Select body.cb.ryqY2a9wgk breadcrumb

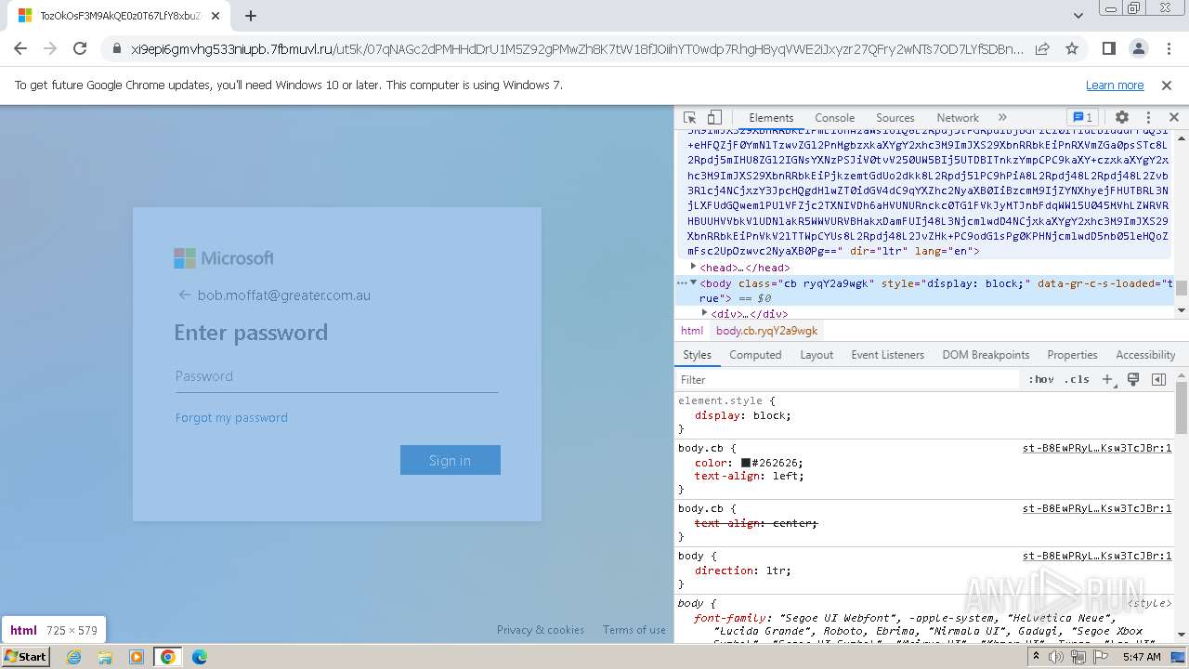click(x=766, y=331)
